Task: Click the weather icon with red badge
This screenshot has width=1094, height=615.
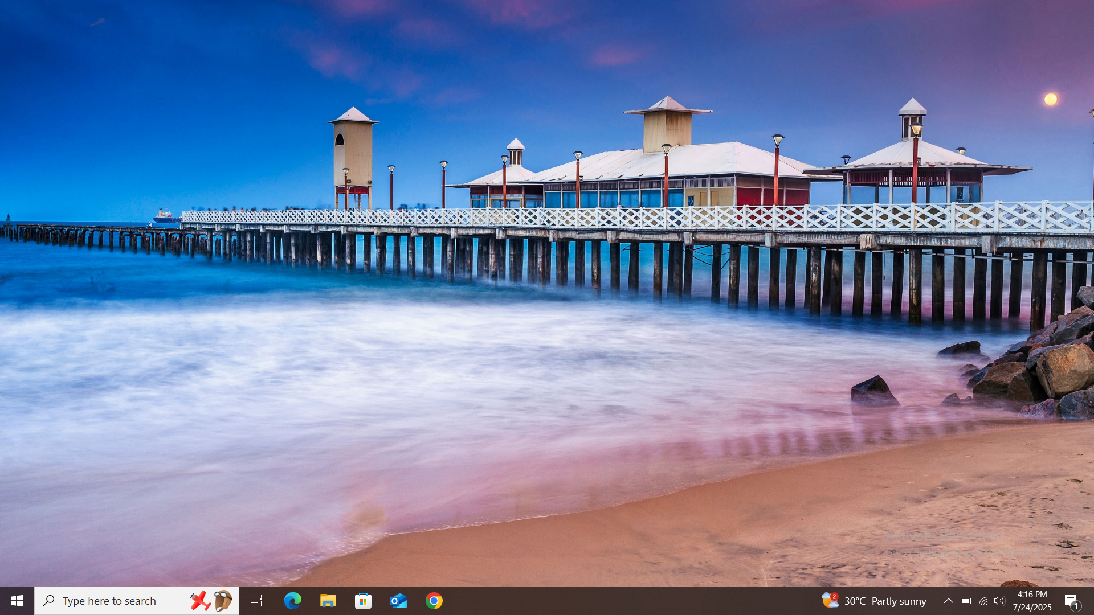Action: click(x=830, y=600)
